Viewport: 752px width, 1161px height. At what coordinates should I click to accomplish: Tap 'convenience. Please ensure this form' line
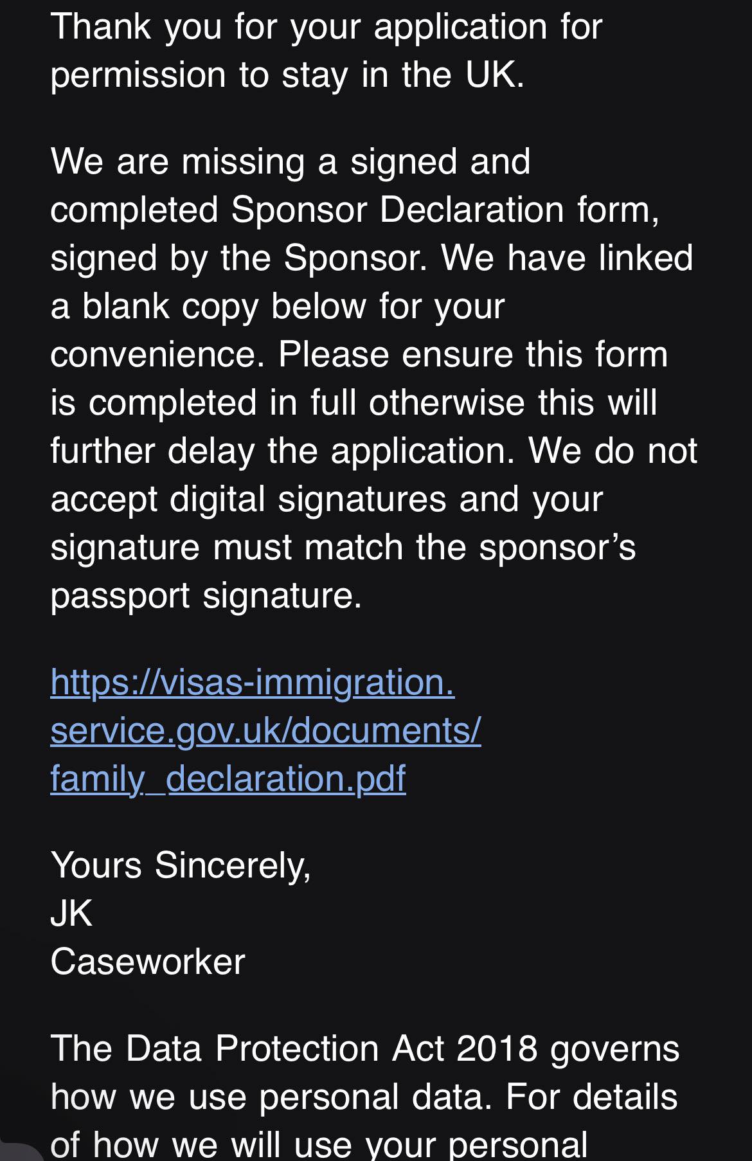pos(359,354)
